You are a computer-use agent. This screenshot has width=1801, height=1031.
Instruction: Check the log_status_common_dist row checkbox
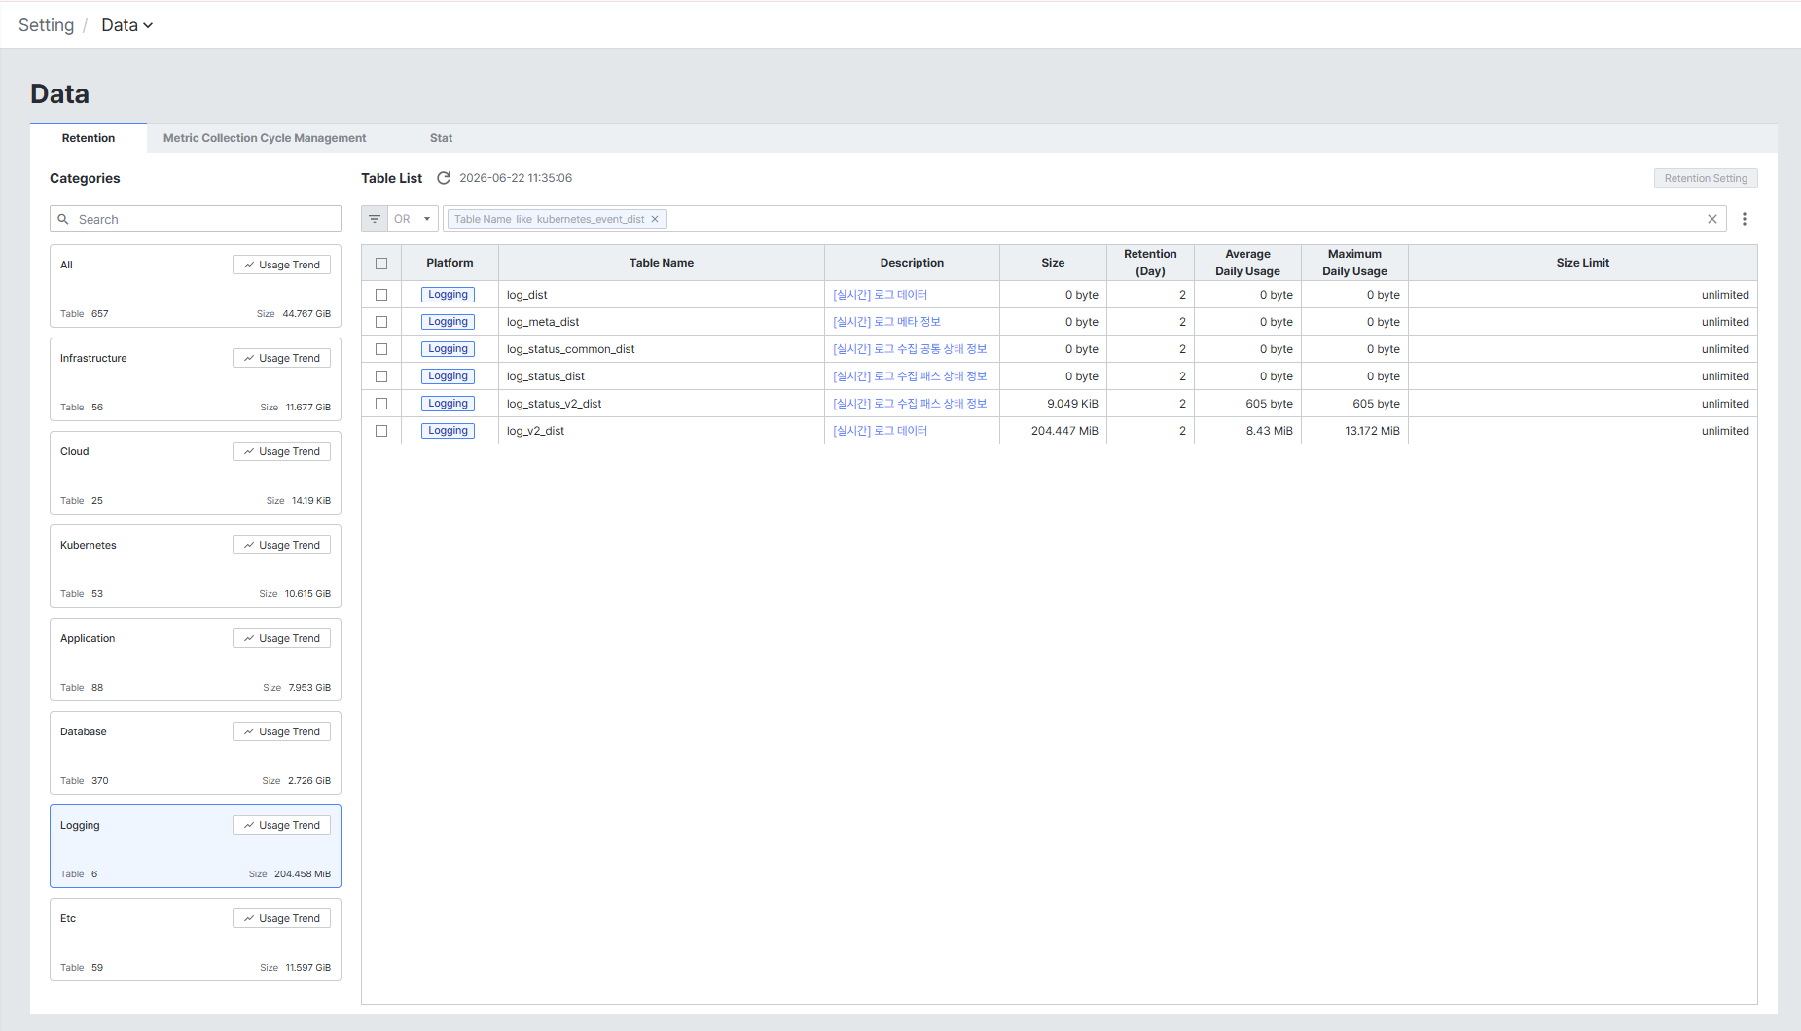381,349
